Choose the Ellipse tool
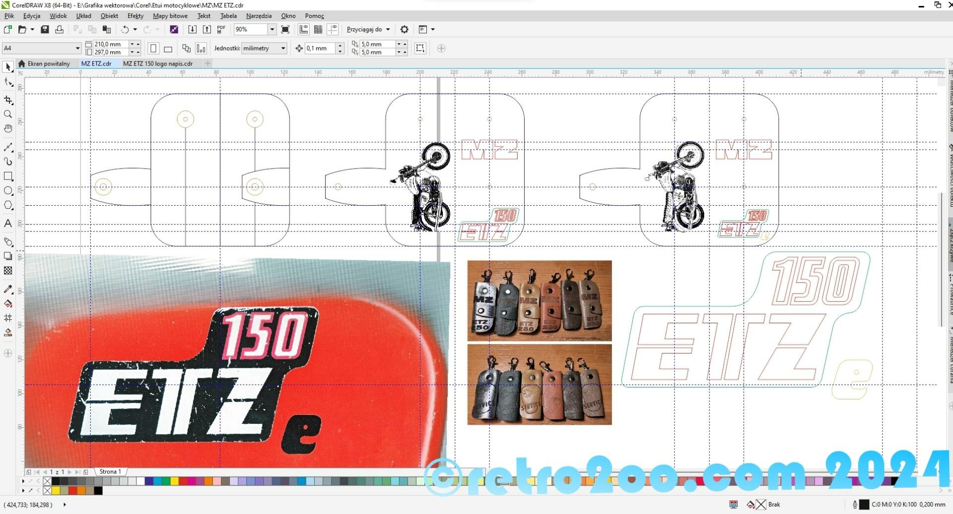This screenshot has width=953, height=514. click(x=8, y=191)
